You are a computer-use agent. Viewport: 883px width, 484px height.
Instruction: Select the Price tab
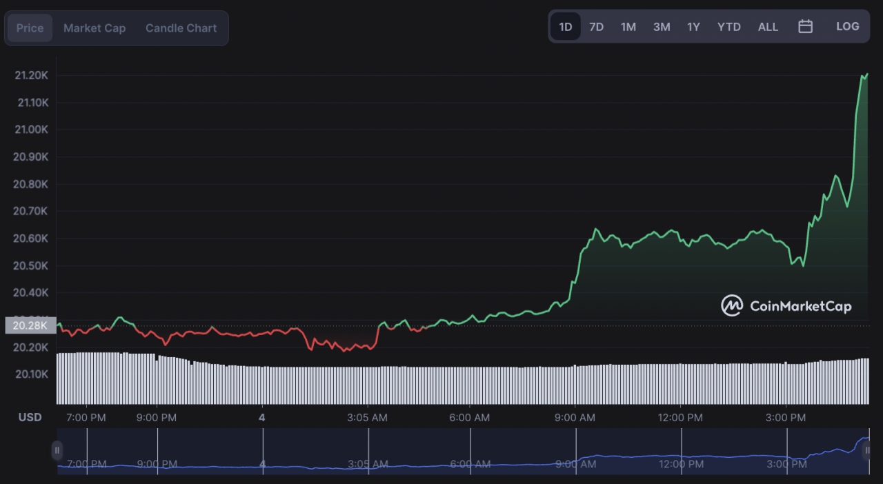pos(29,28)
